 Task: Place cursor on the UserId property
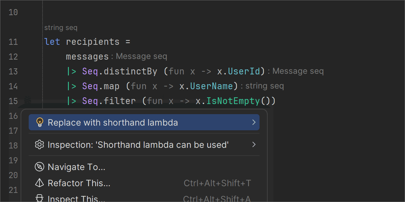tap(244, 71)
